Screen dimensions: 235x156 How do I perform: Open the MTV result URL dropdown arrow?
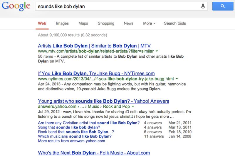pyautogui.click(x=157, y=51)
